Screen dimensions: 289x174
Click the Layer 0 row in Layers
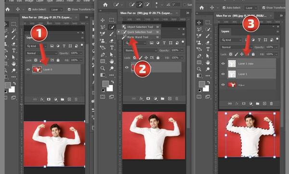point(56,69)
